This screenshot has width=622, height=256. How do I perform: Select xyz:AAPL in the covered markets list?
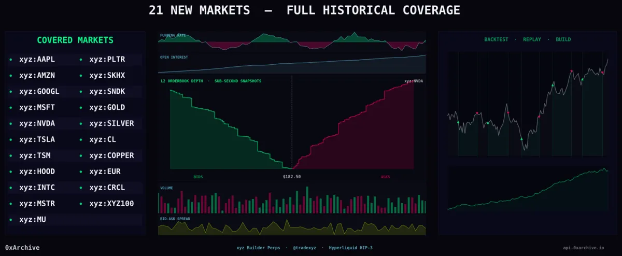click(x=37, y=60)
